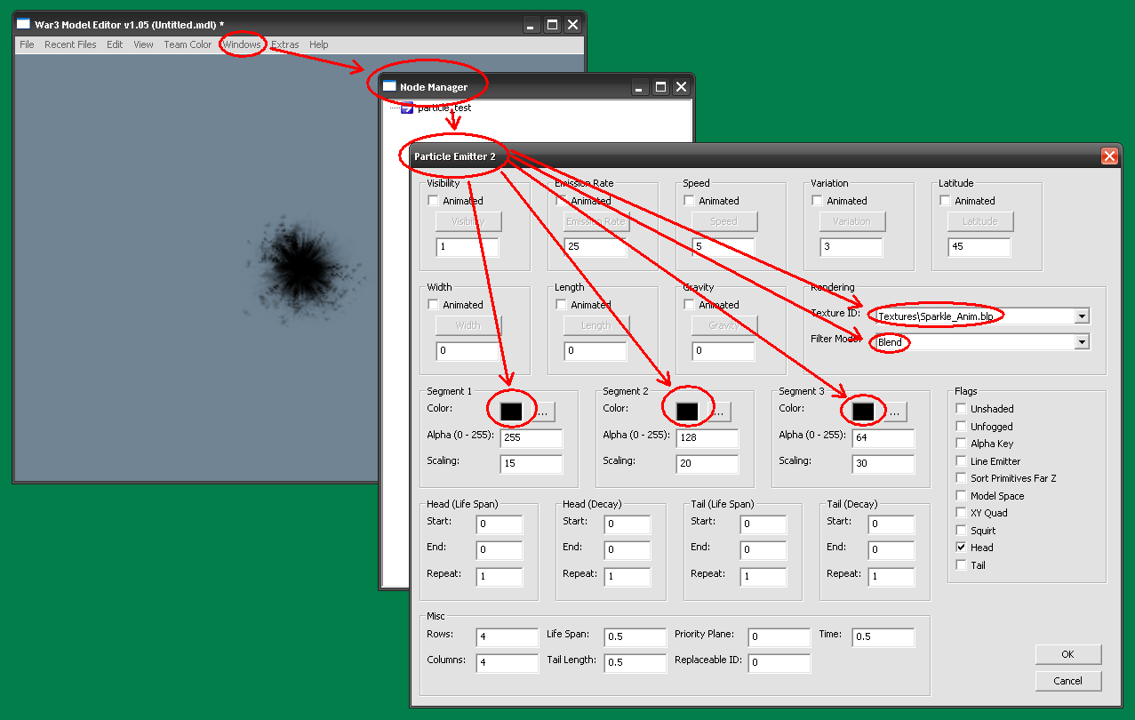Click the Speed value field
Image resolution: width=1135 pixels, height=720 pixels.
coord(723,246)
